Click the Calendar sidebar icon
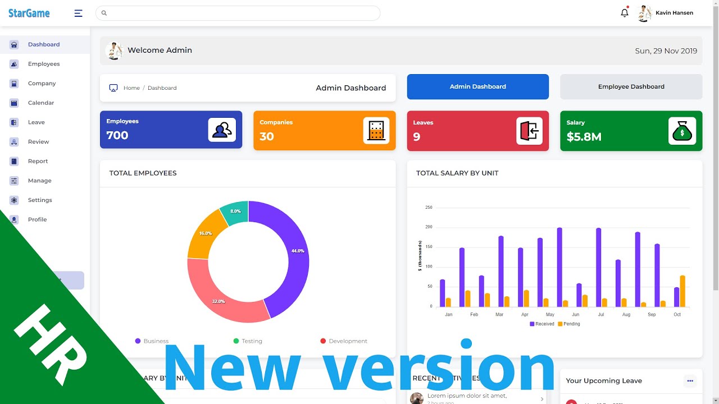 tap(14, 103)
